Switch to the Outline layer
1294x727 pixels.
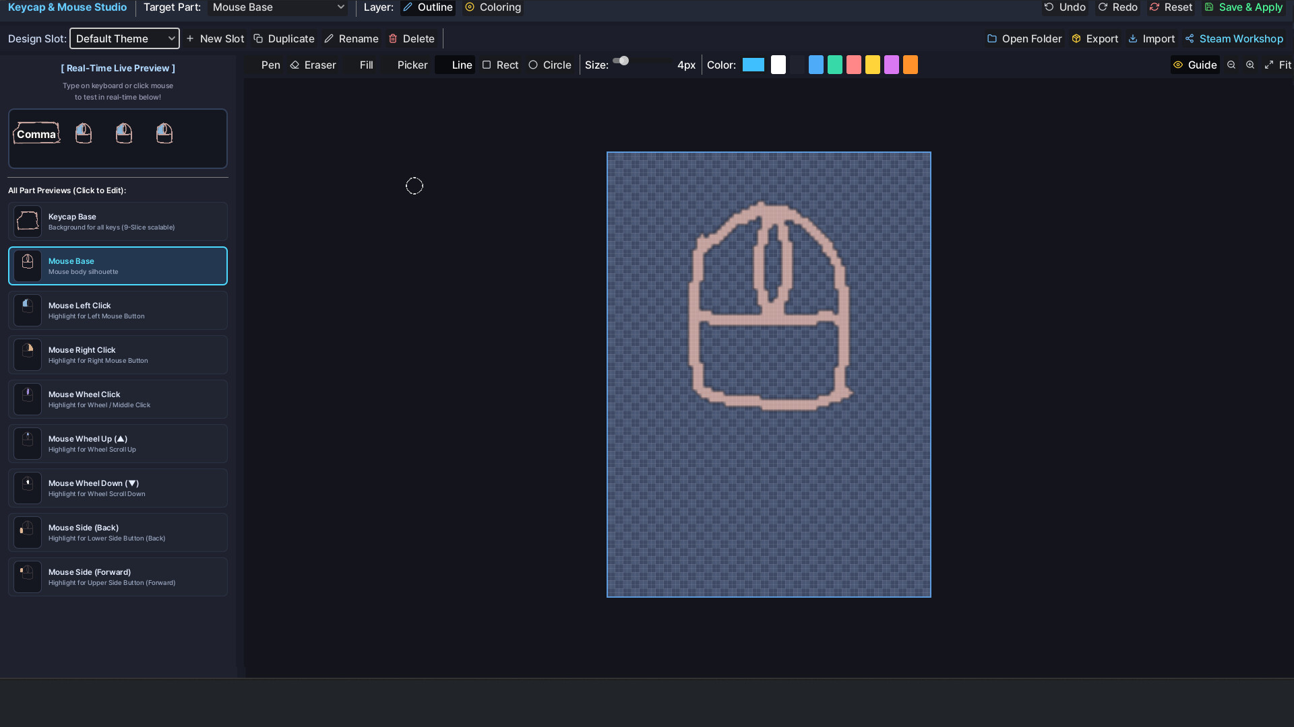pyautogui.click(x=428, y=7)
